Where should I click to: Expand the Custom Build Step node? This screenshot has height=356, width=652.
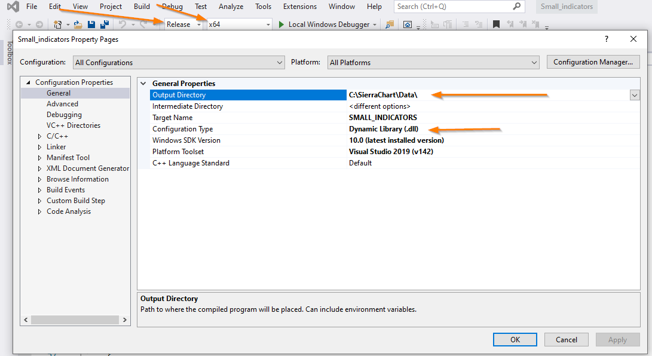pos(39,201)
